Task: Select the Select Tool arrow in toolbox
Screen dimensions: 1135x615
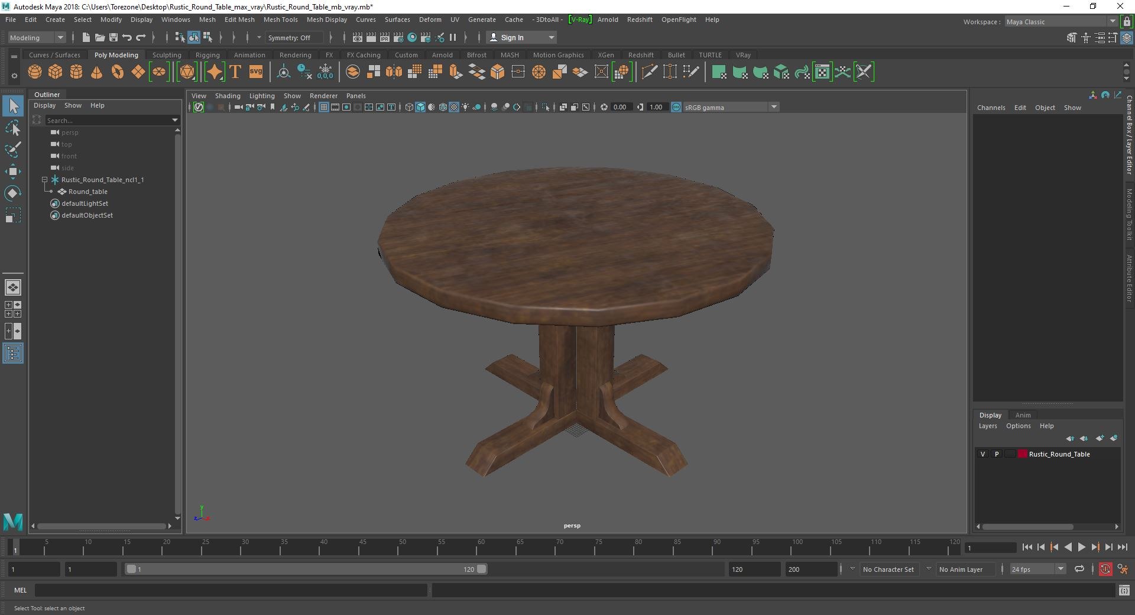Action: pos(13,106)
